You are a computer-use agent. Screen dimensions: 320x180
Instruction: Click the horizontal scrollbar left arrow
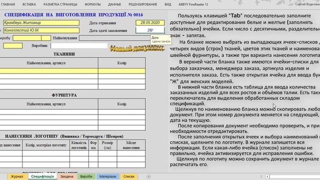coord(267,176)
